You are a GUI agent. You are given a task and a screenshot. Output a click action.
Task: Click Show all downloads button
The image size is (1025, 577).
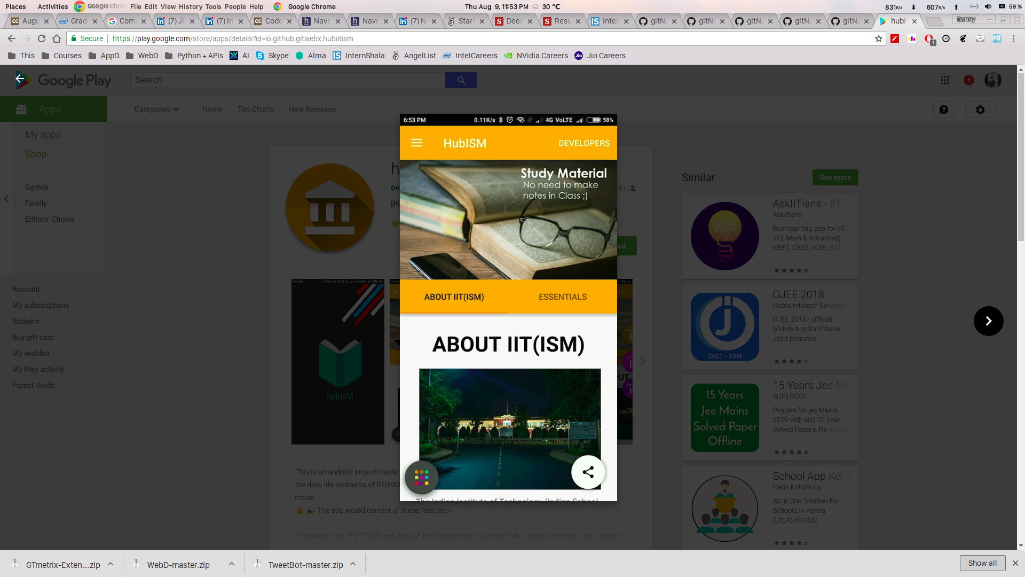982,563
